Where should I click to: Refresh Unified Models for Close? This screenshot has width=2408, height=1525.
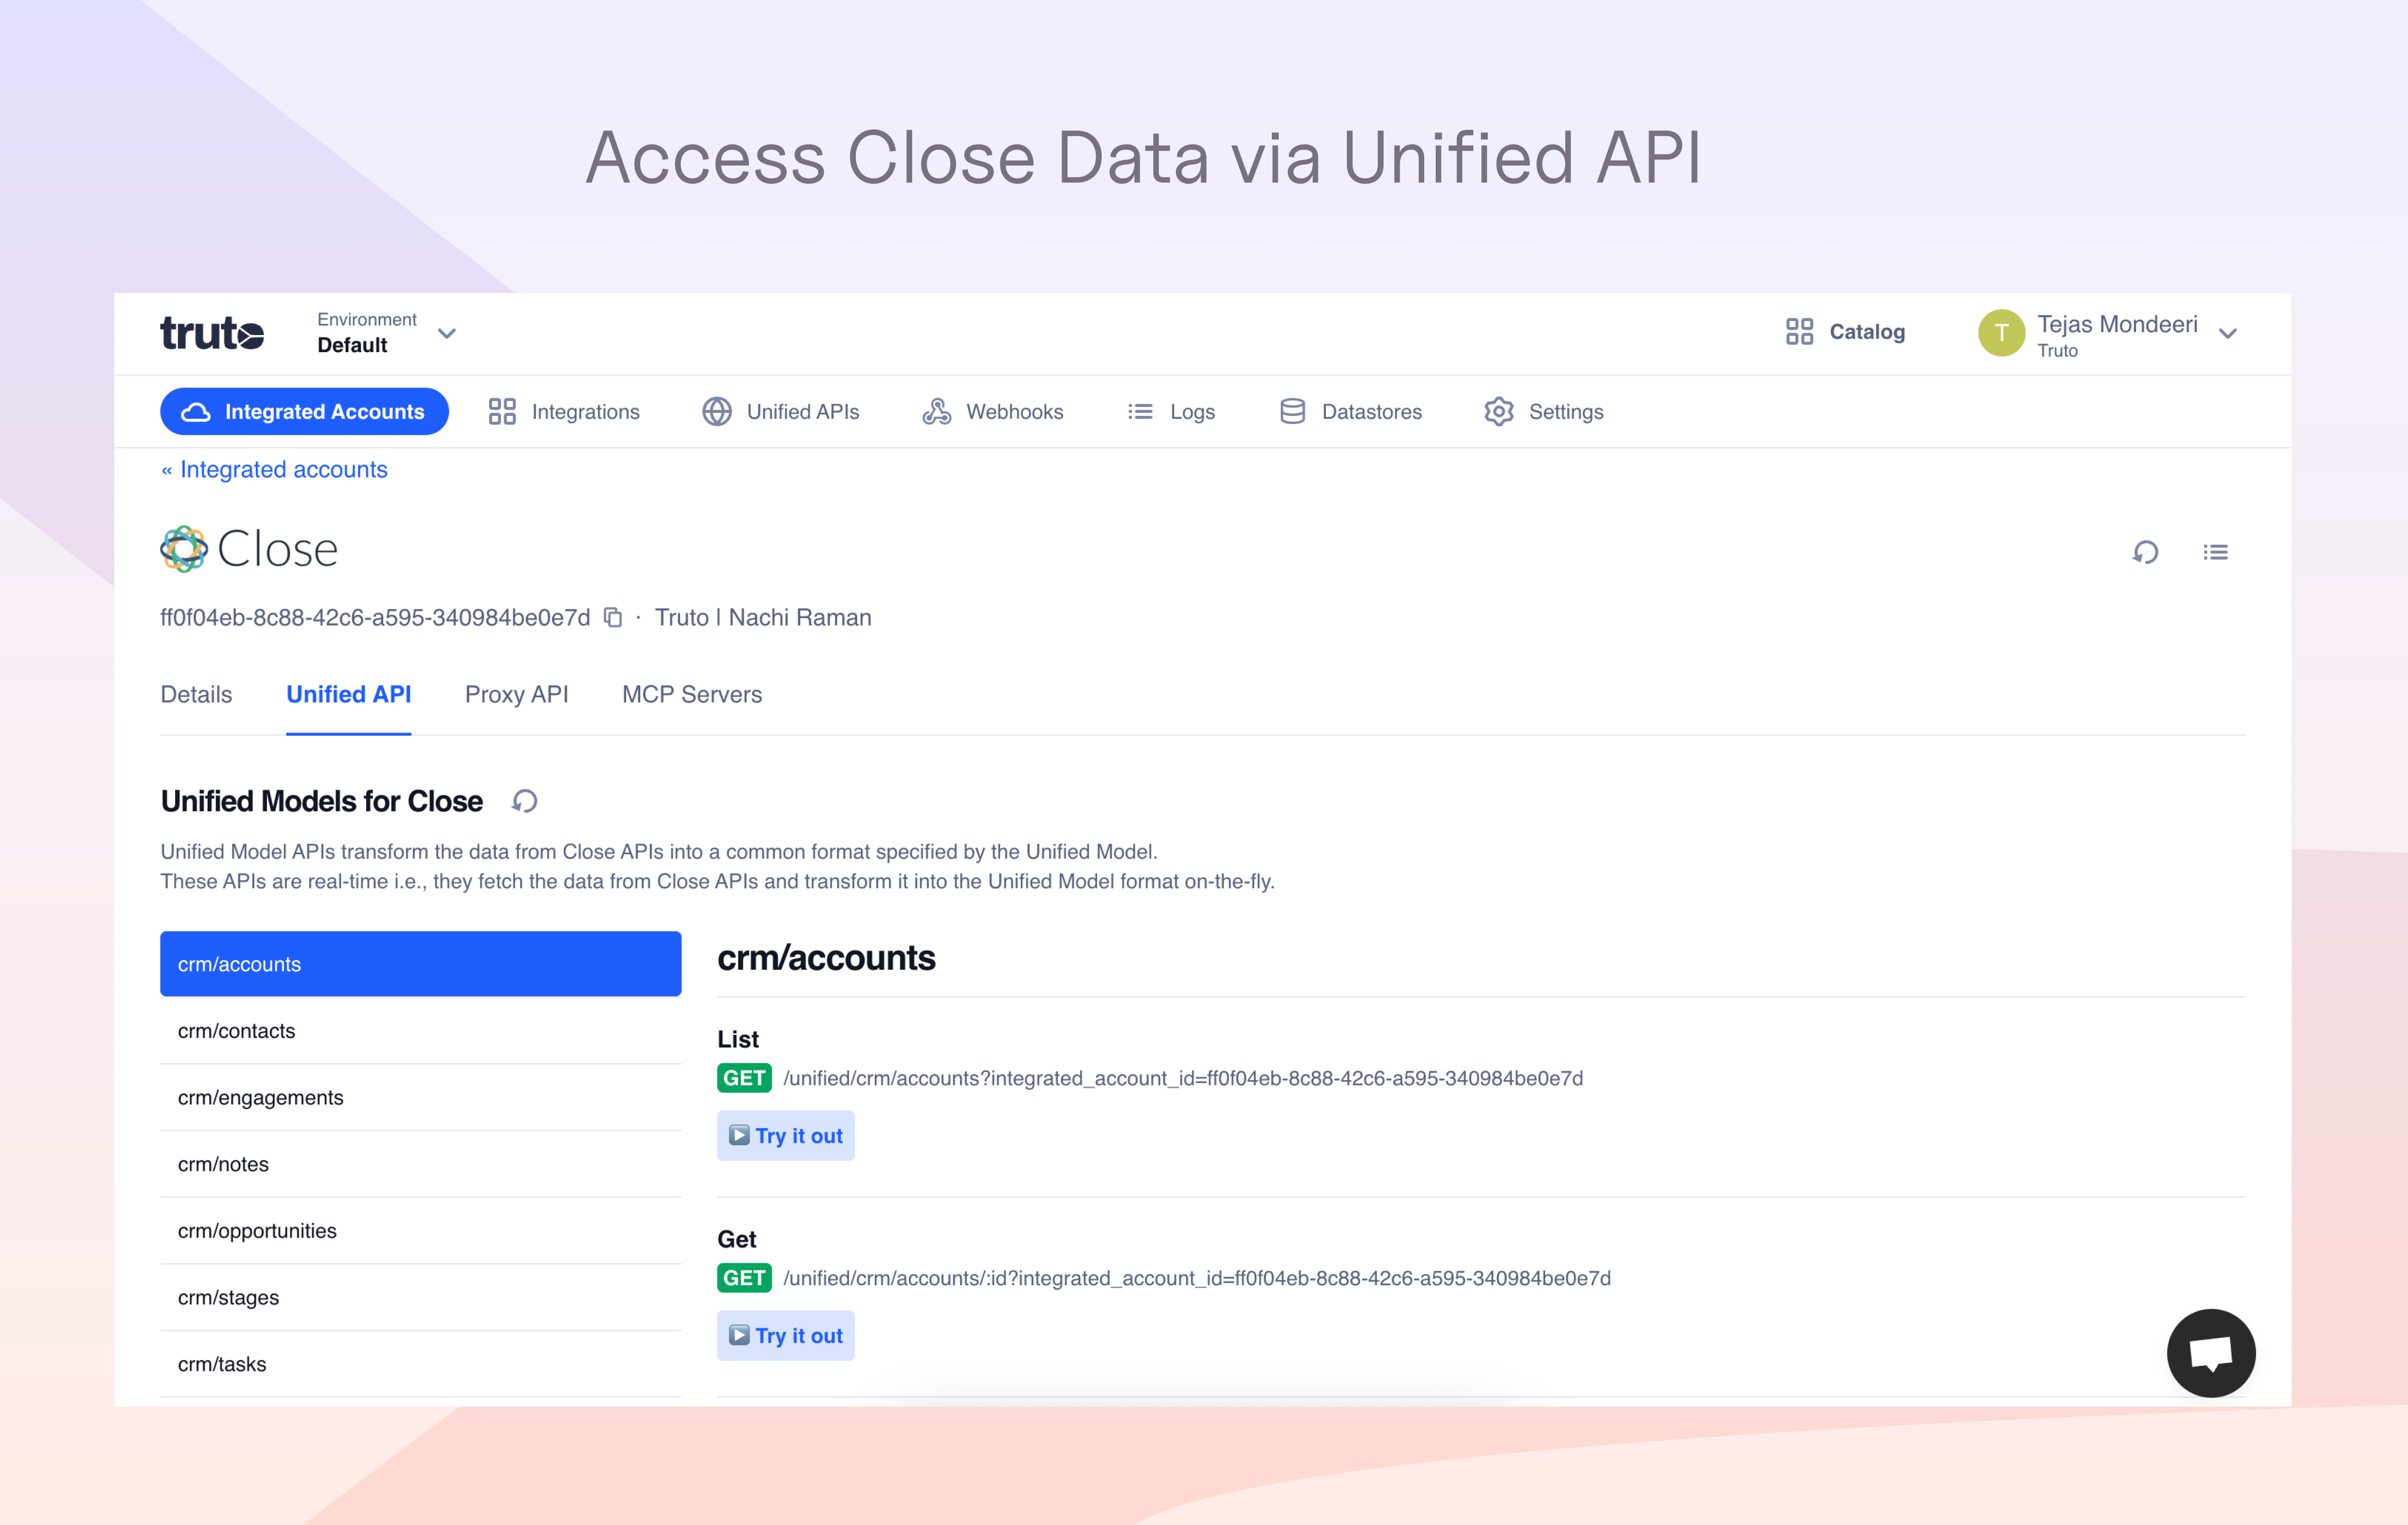(525, 801)
